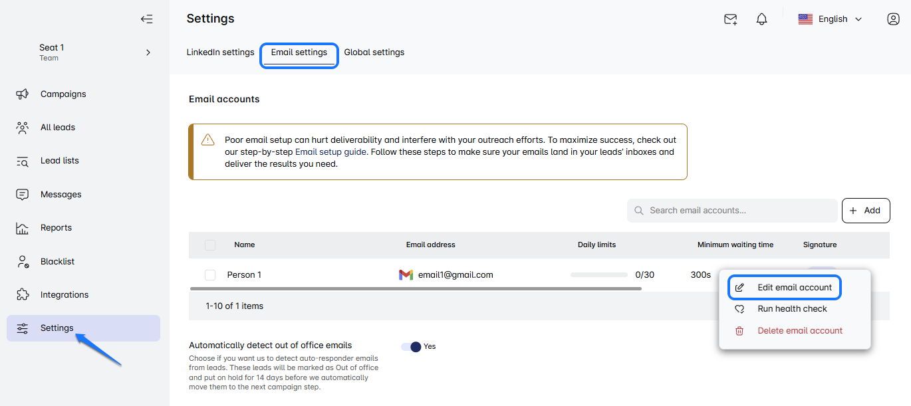Screen dimensions: 911x406
Task: Open Blacklist in the sidebar
Action: (x=57, y=261)
